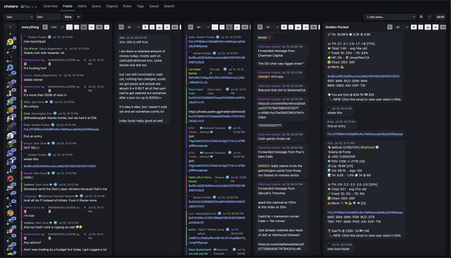Open the '+ add pane...' dropdown
This screenshot has width=451, height=258.
pyautogui.click(x=390, y=17)
